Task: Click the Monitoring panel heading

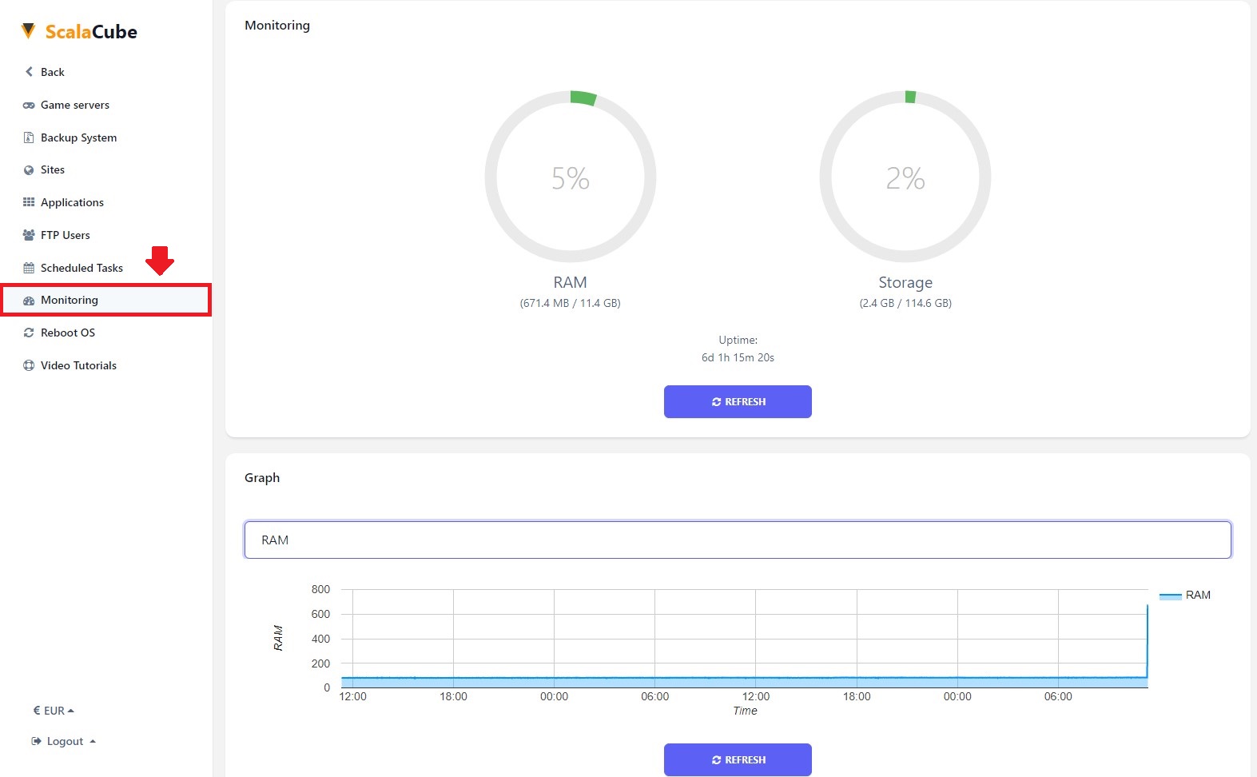Action: [x=277, y=25]
